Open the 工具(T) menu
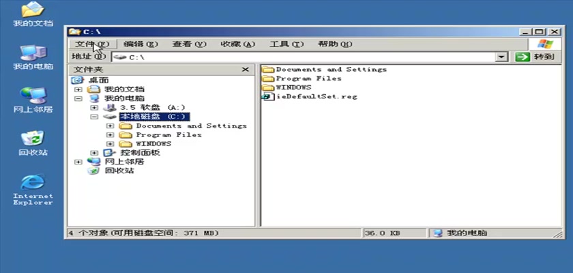Screen dimensions: 573x273 tap(286, 44)
